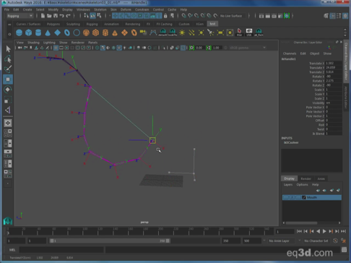Toggle the lock selection padlock icon

[165, 16]
